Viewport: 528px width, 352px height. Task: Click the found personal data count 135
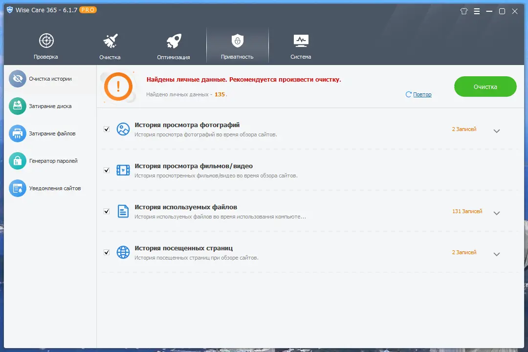[x=220, y=94]
